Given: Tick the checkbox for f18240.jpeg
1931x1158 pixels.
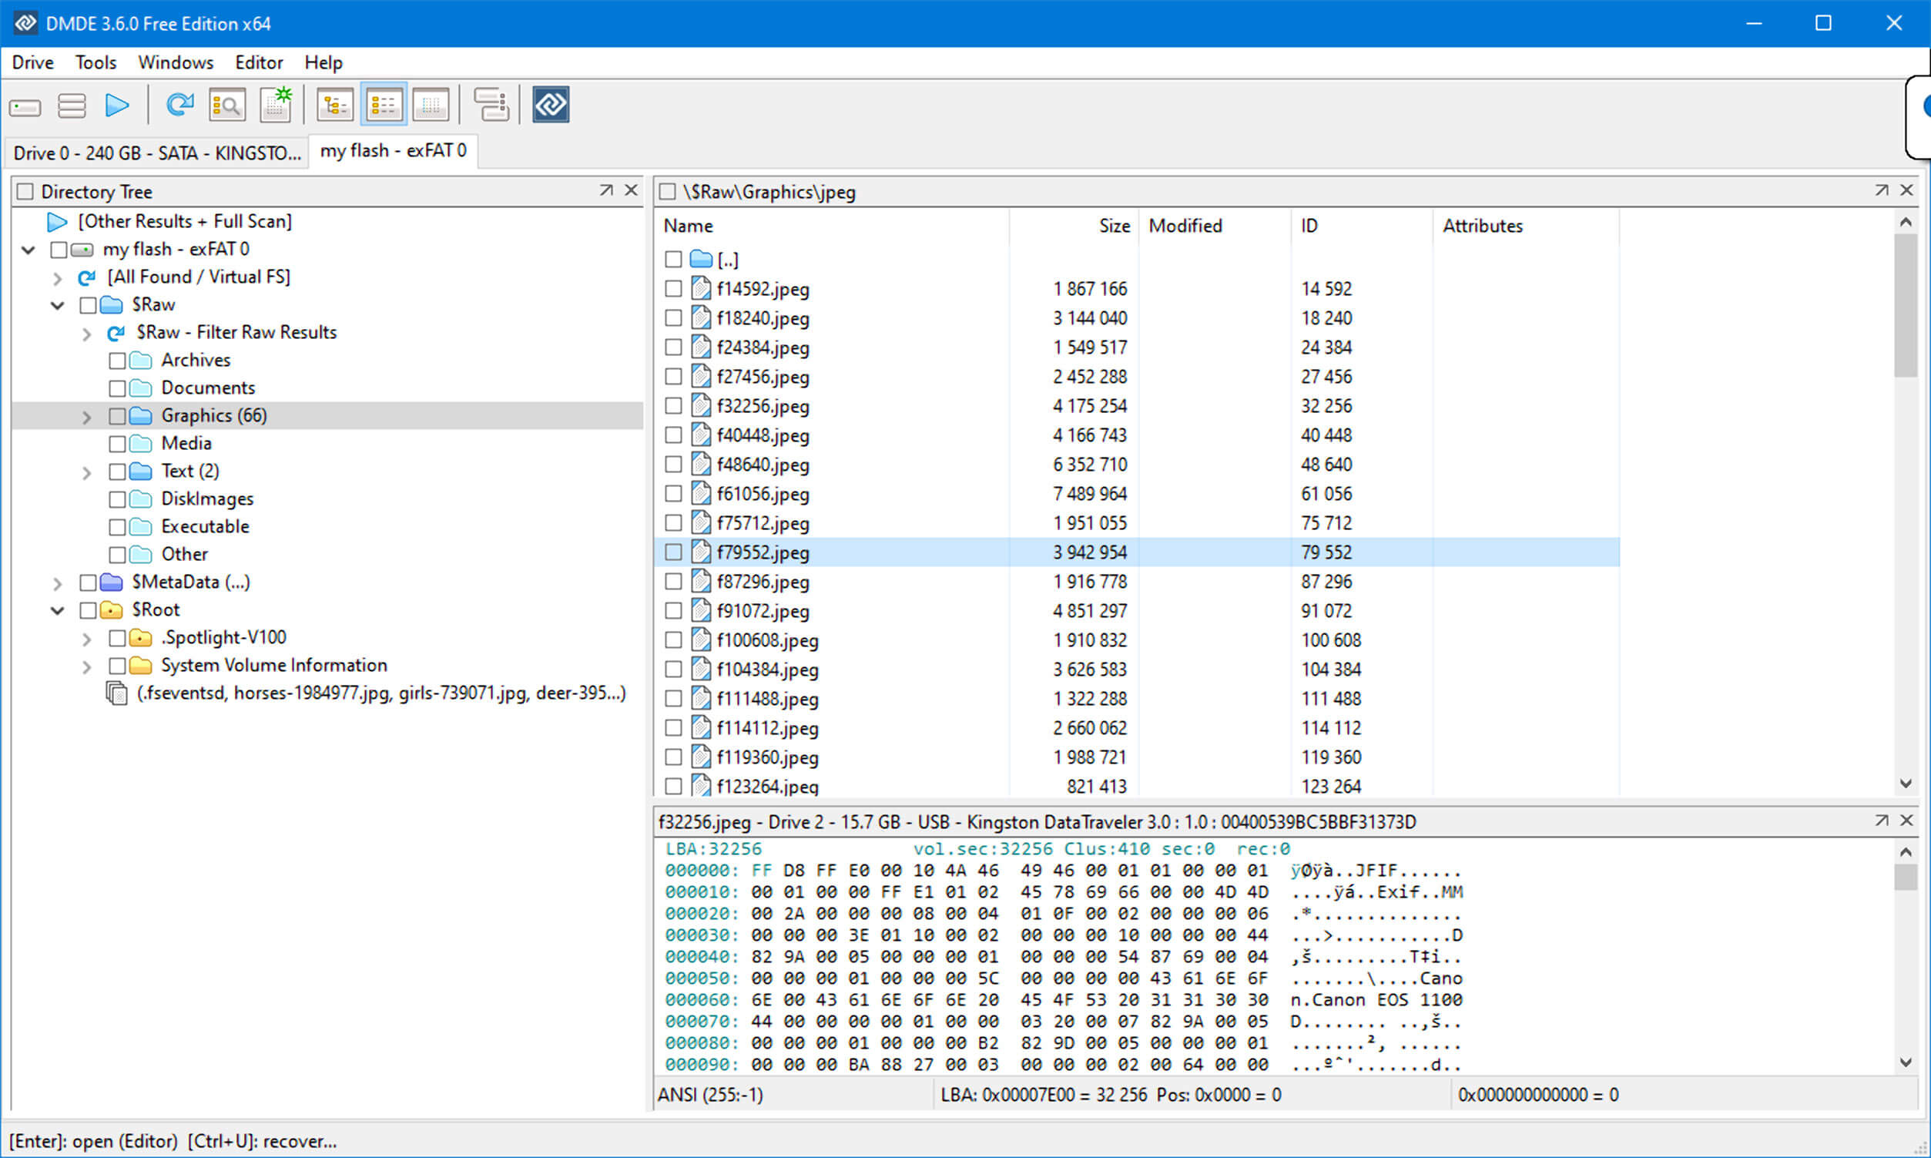Looking at the screenshot, I should click(673, 318).
